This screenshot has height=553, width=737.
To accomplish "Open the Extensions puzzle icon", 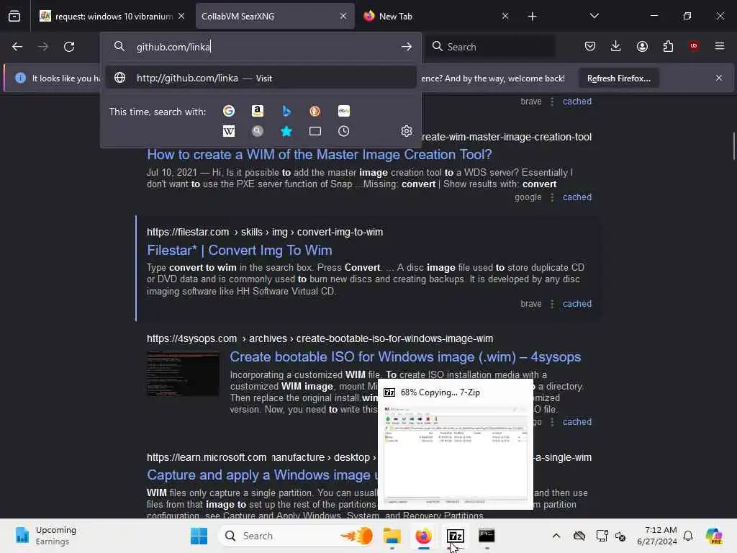I will click(x=668, y=46).
